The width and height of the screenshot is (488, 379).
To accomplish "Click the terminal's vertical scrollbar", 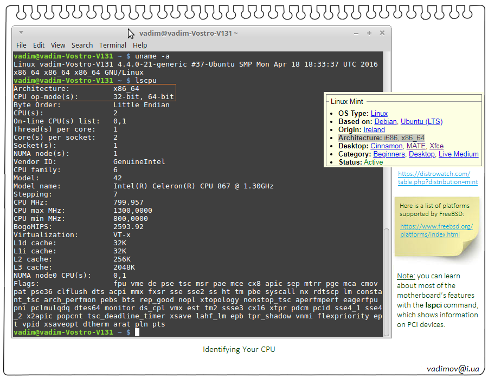I will click(x=387, y=271).
